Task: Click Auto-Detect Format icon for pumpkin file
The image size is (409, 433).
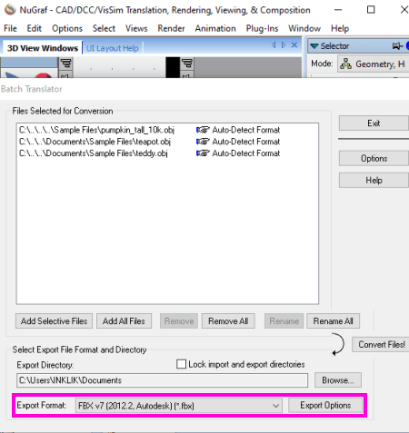Action: tap(203, 130)
